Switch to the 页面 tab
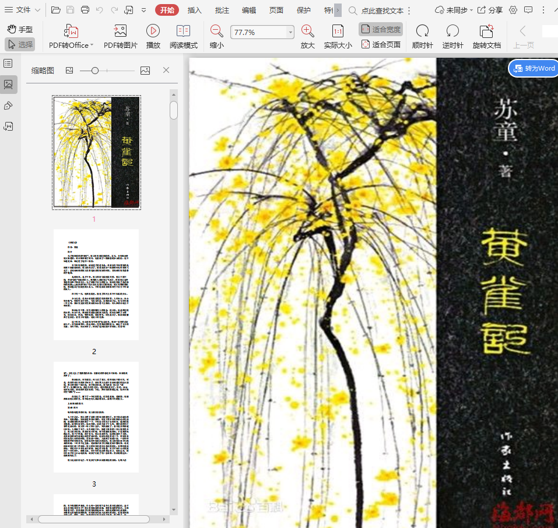 276,11
